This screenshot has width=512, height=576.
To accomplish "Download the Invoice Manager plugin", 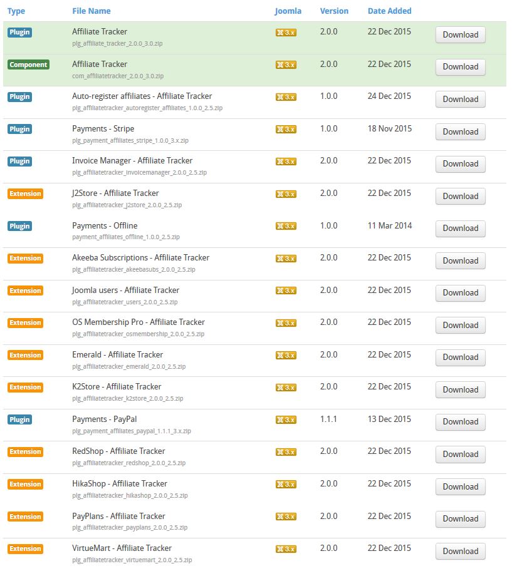I will pyautogui.click(x=460, y=164).
